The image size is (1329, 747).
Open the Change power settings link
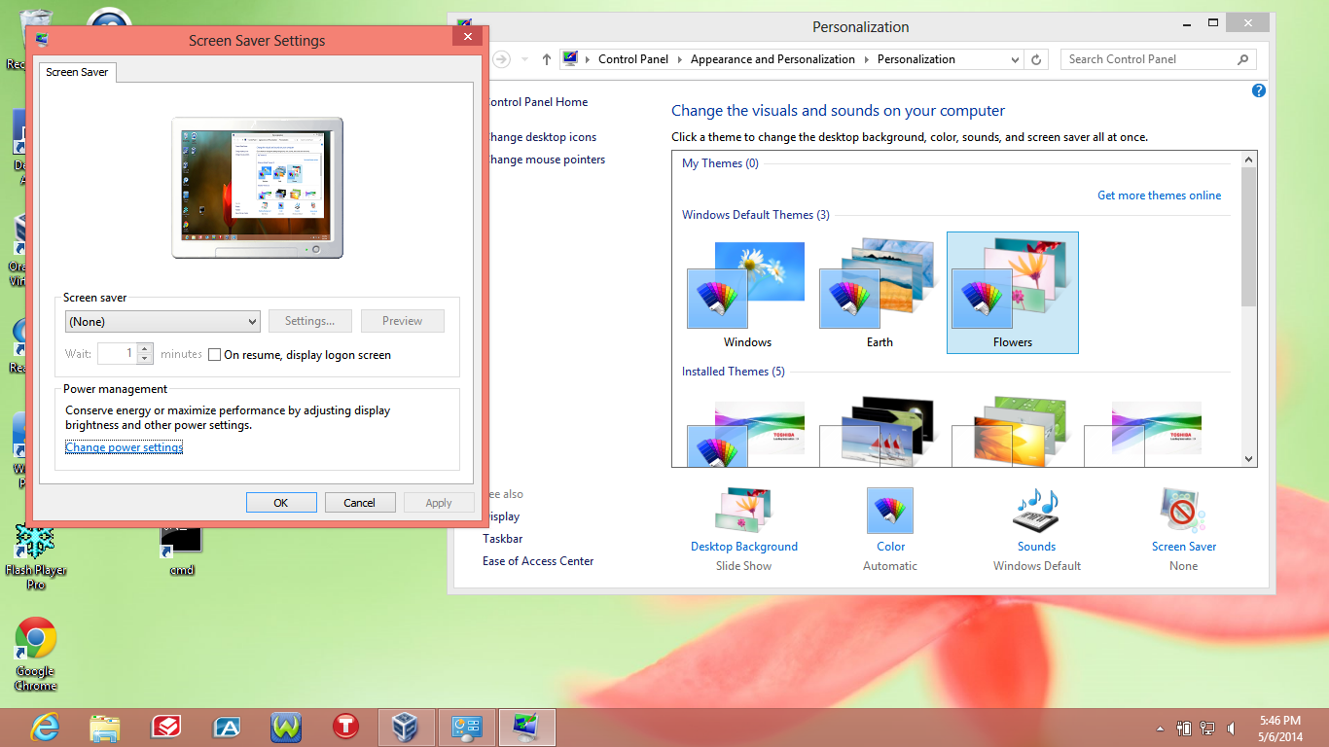tap(124, 447)
